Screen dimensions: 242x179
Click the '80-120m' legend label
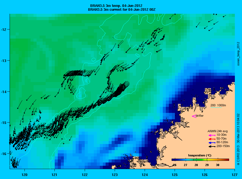click(x=222, y=142)
